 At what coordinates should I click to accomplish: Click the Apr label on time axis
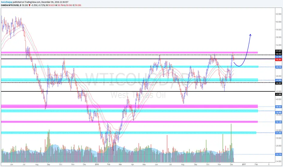pyautogui.click(x=132, y=165)
